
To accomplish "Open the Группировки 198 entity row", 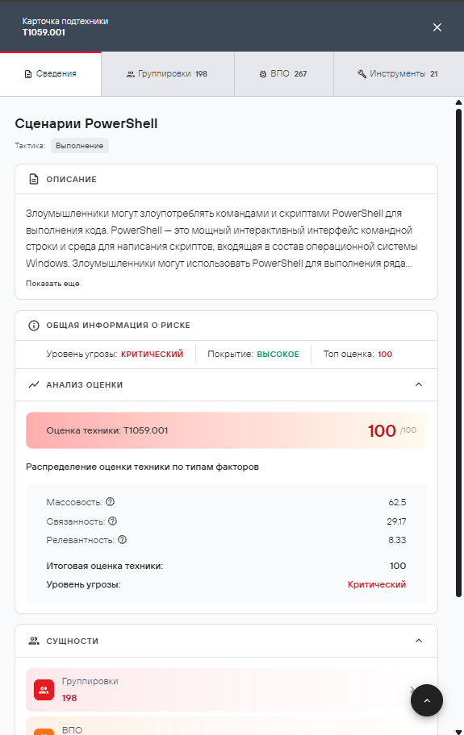I will click(226, 690).
